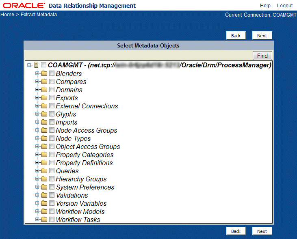Click the Object Access Groups folder icon
The height and width of the screenshot is (239, 297).
[44, 146]
